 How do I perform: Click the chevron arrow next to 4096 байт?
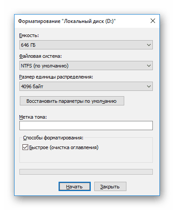coord(149,86)
